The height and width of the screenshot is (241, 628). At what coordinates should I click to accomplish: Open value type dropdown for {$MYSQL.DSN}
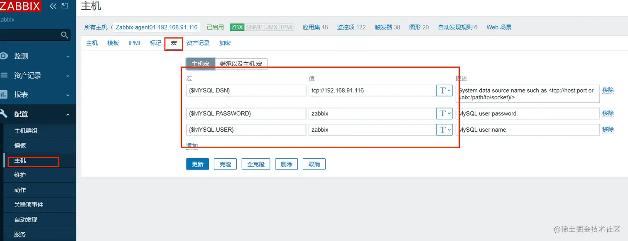click(x=444, y=90)
